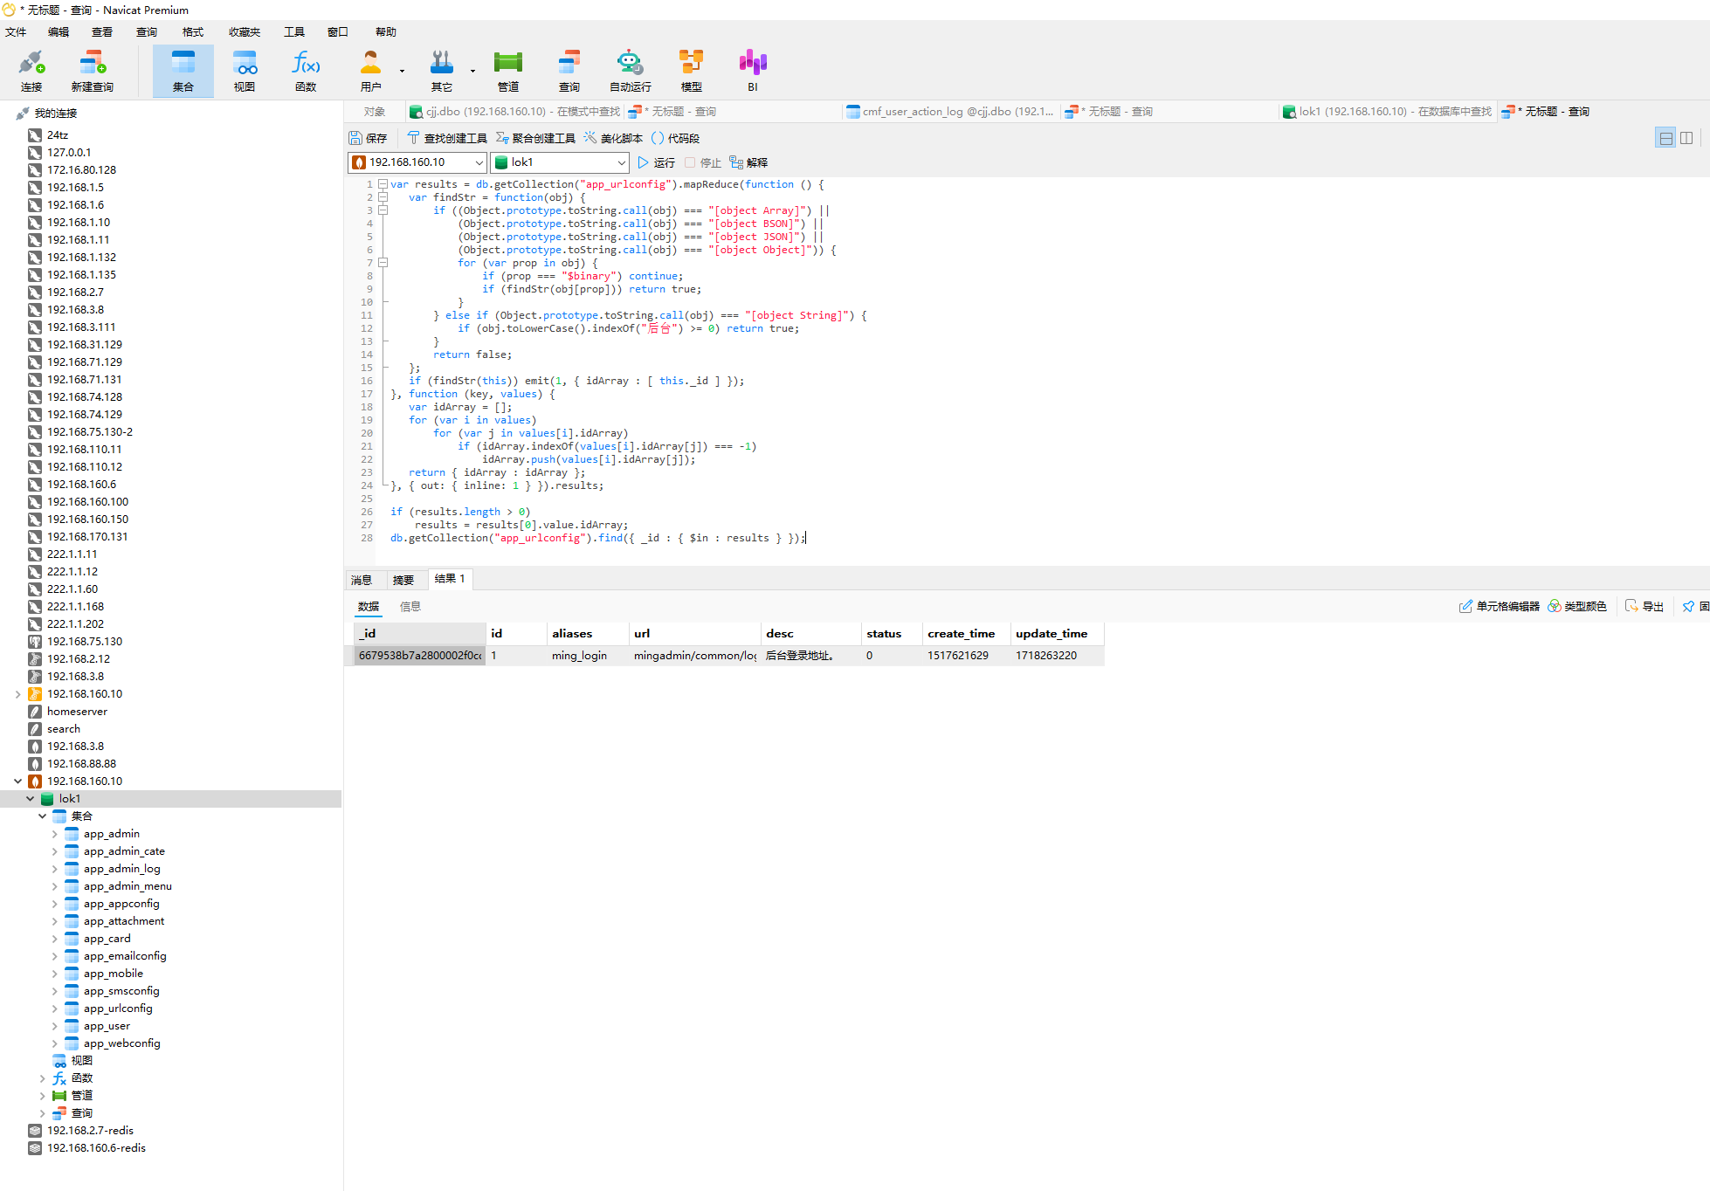Switch to horizontal split layout icon
Image resolution: width=1710 pixels, height=1191 pixels.
click(x=1665, y=138)
